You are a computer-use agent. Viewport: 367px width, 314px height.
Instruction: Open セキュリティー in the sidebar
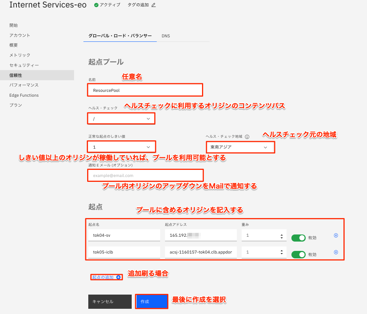pyautogui.click(x=24, y=65)
